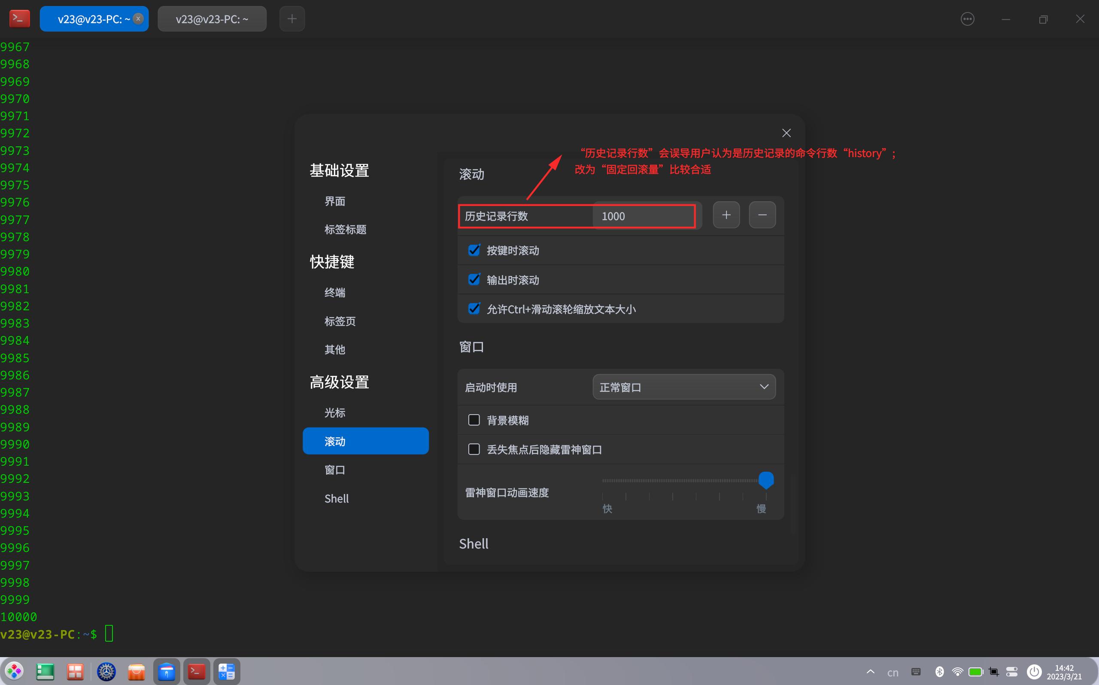Toggle 按键时滚动 checkbox
Viewport: 1099px width, 685px height.
(474, 250)
